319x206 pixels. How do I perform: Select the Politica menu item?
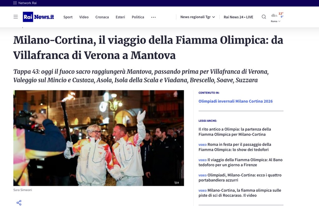click(x=138, y=17)
